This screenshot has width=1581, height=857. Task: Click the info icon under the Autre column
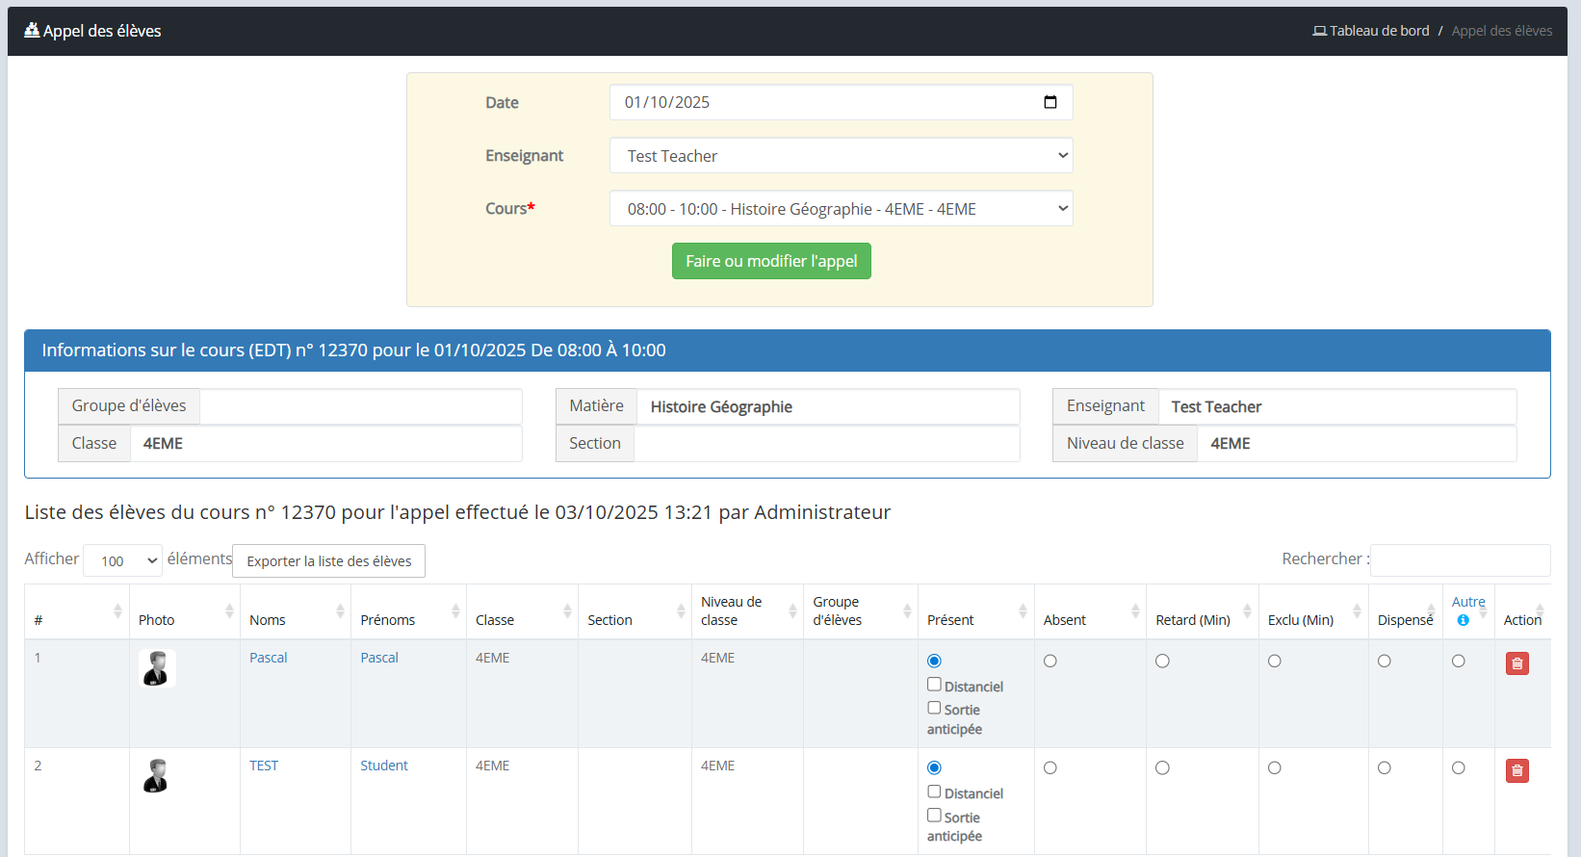pos(1463,620)
